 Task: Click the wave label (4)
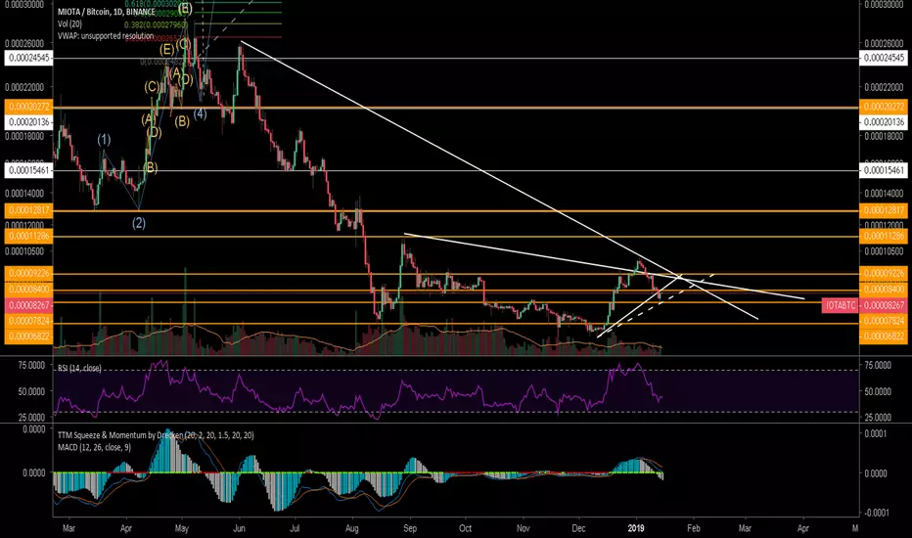[x=200, y=113]
